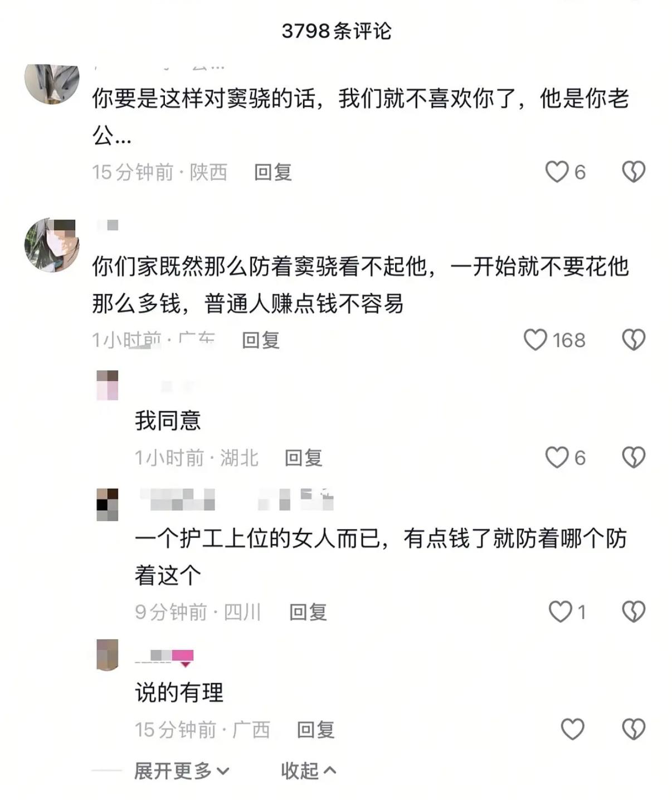Reply to the Shaanxi comment from 15分钟前
This screenshot has height=800, width=672.
tap(273, 172)
